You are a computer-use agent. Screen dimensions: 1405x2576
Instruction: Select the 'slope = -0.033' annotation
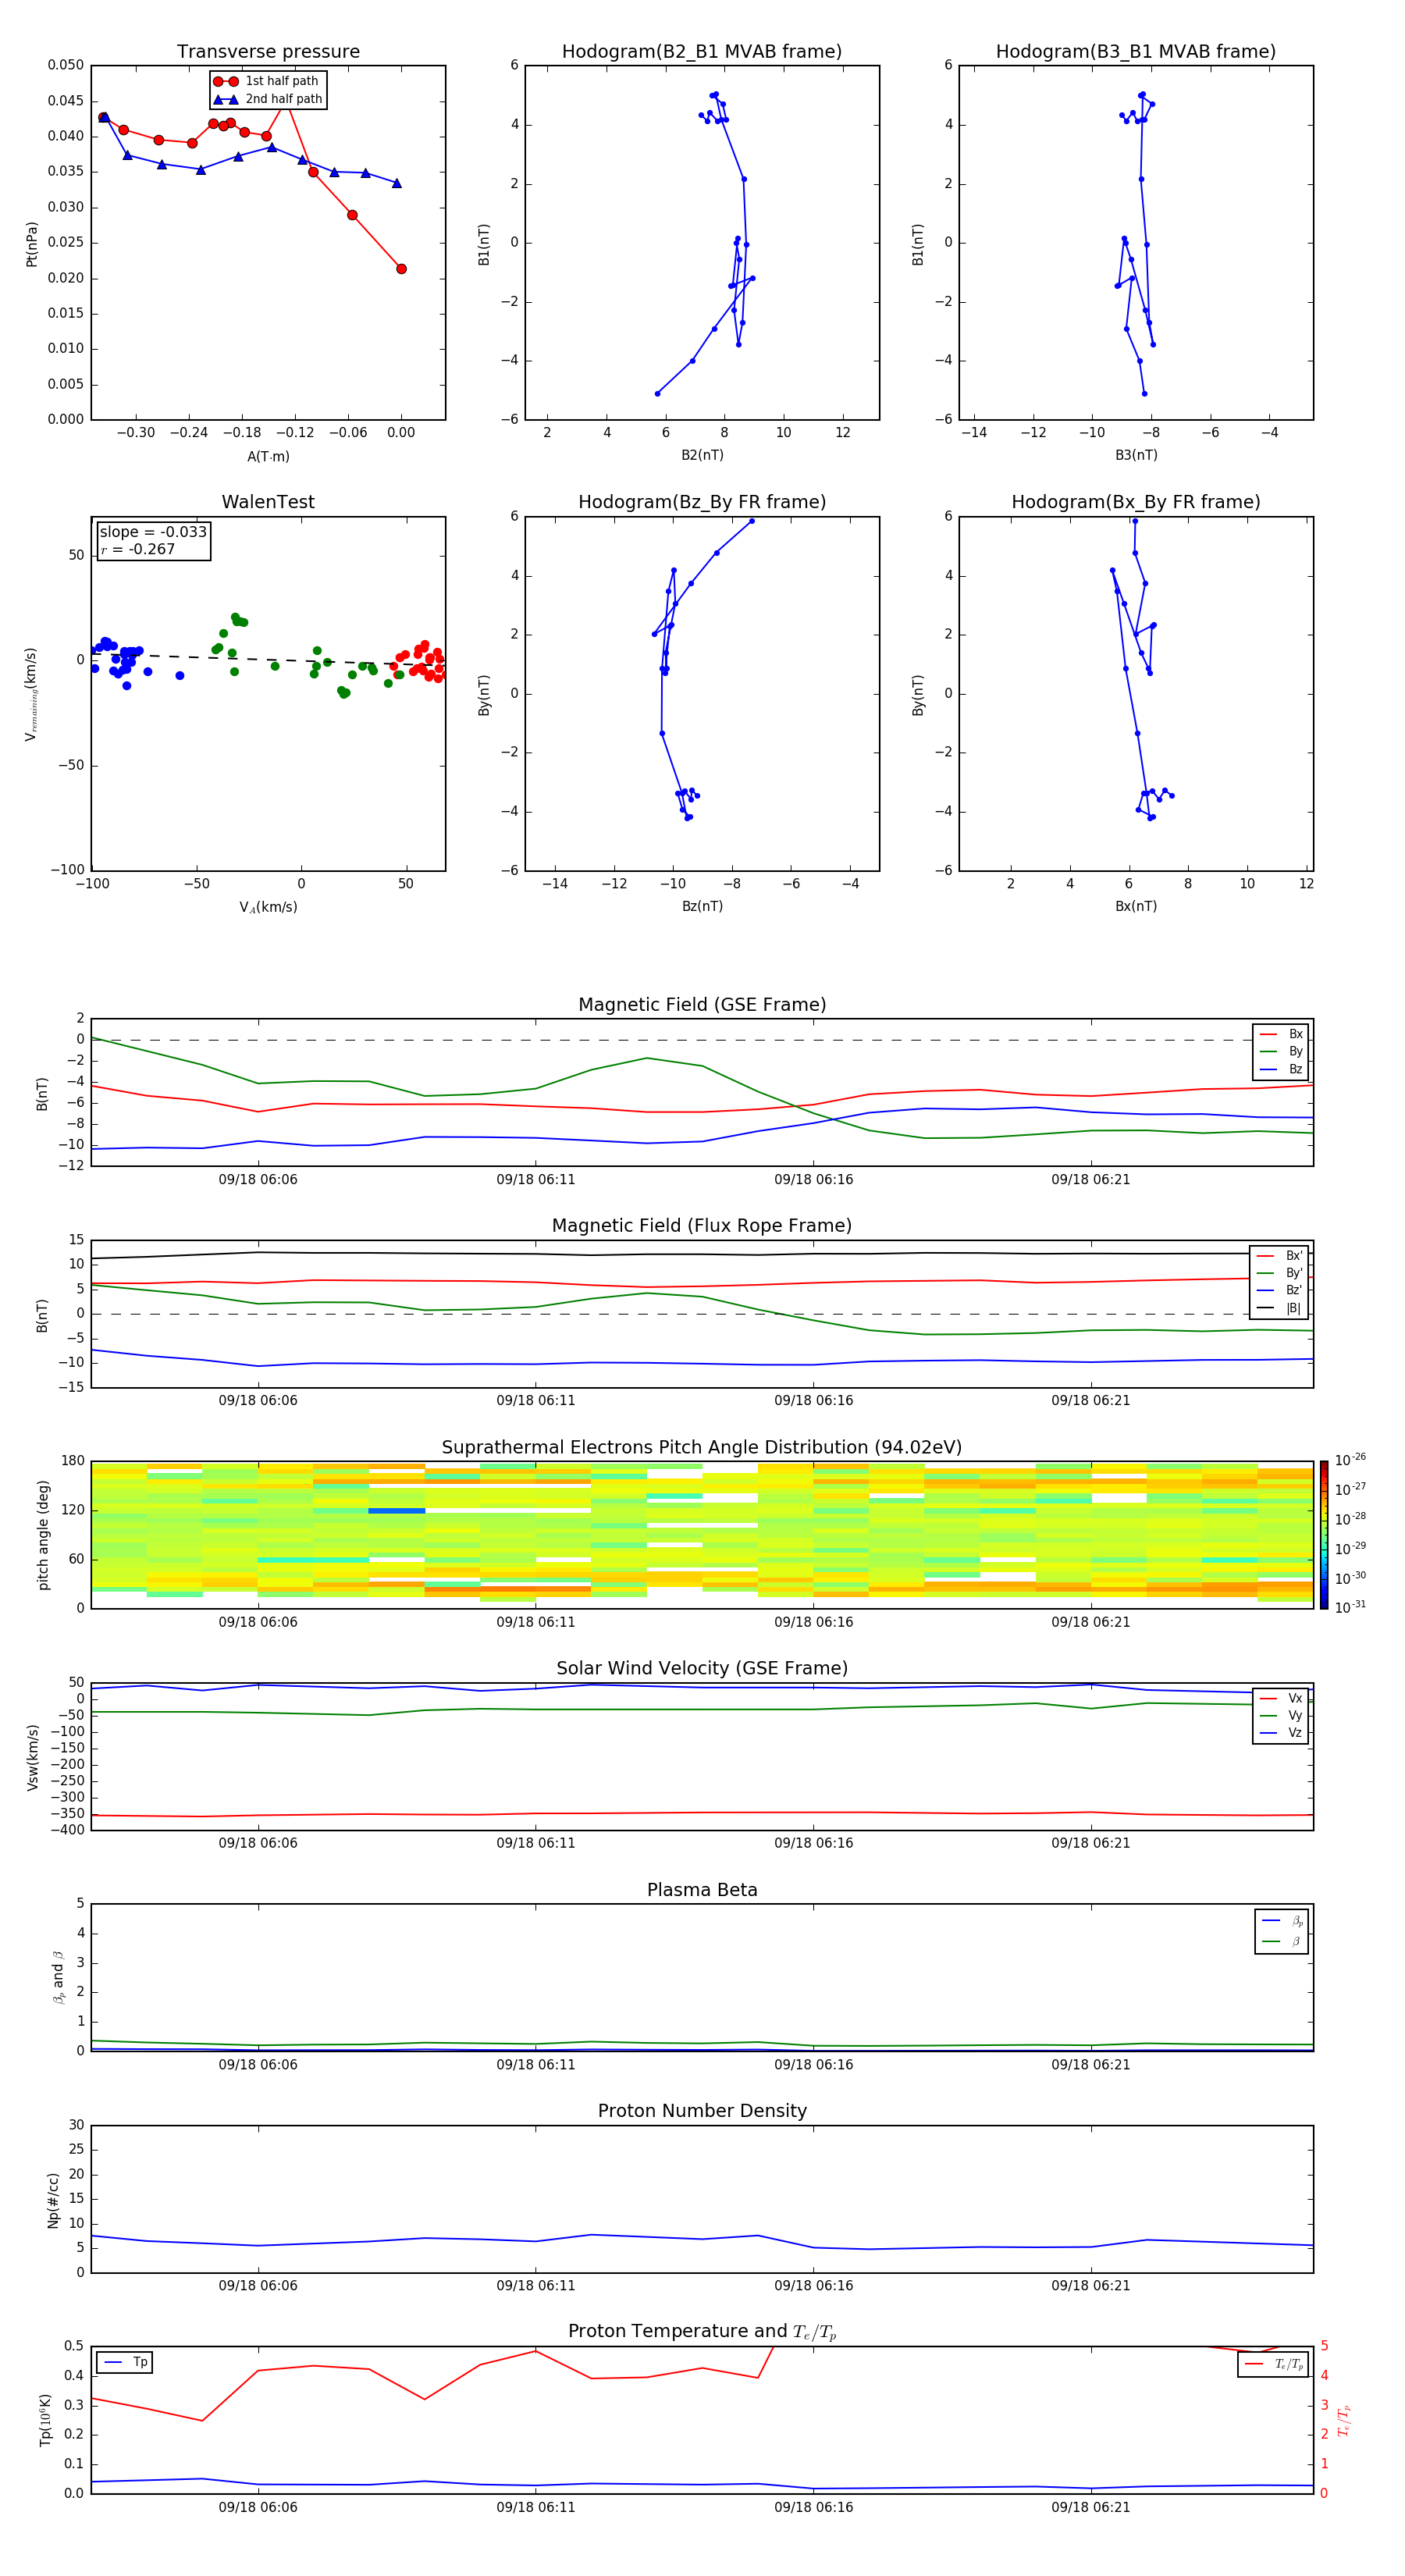(153, 532)
